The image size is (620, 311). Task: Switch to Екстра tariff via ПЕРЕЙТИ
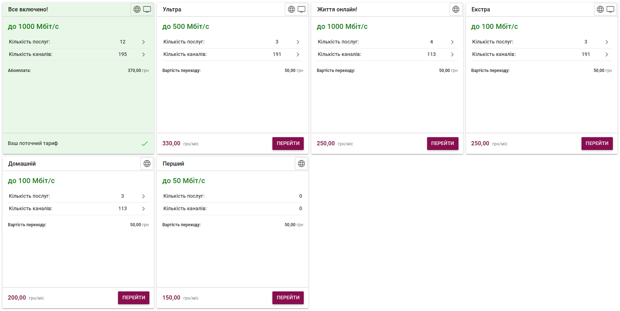click(x=597, y=144)
